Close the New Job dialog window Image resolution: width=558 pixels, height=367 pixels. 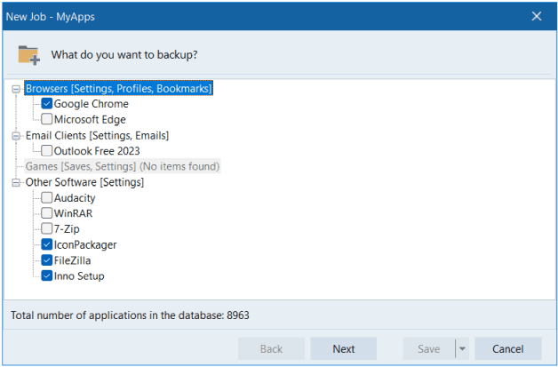[537, 16]
